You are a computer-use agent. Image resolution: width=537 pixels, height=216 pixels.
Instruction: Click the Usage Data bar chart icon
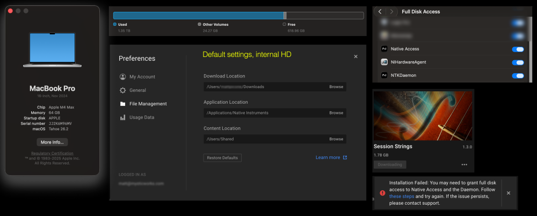[x=122, y=117]
